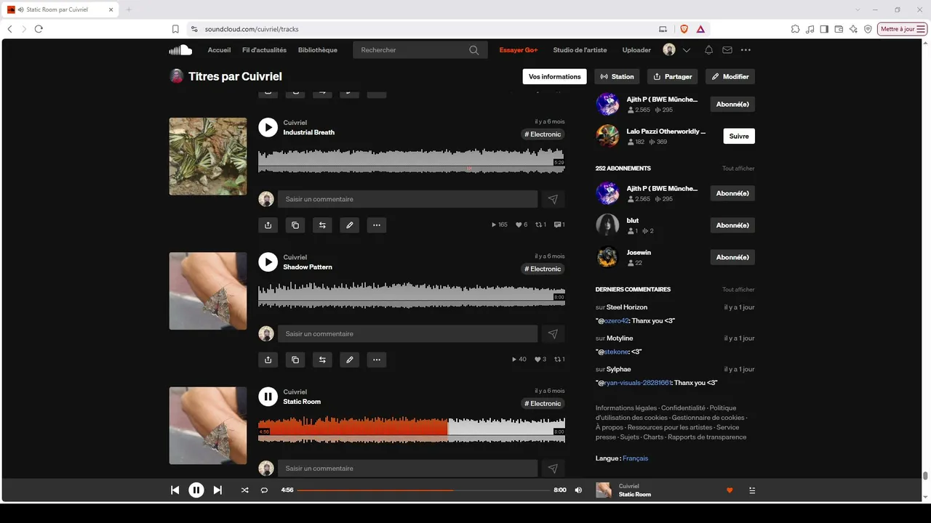The height and width of the screenshot is (523, 931).
Task: Open the notifications bell
Action: click(x=708, y=50)
